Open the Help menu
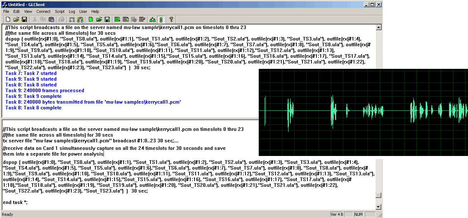The height and width of the screenshot is (218, 468). click(95, 11)
